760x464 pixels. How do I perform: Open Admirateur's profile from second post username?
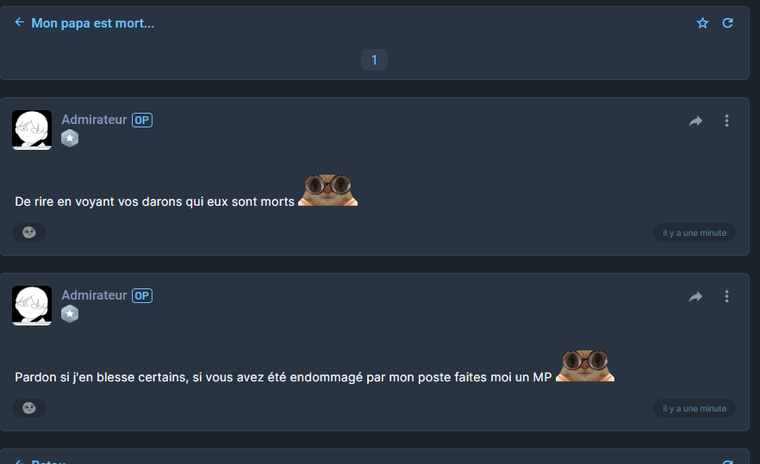click(x=94, y=295)
